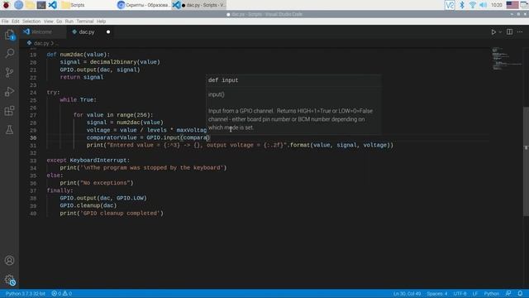Click the 'def input' tooltip header
The width and height of the screenshot is (529, 298).
(x=223, y=80)
